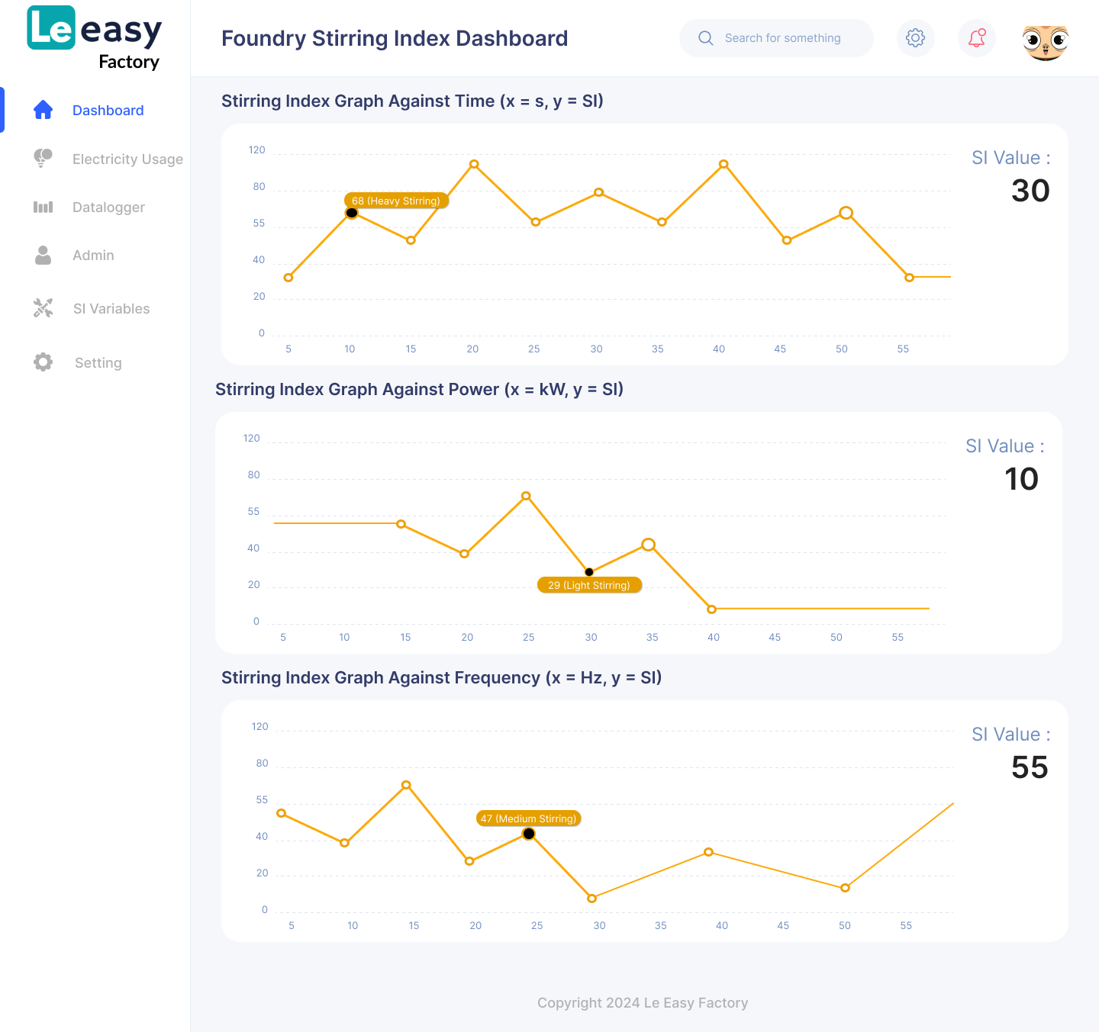
Task: Click the 68 Heavy Stirring data point
Action: point(352,213)
